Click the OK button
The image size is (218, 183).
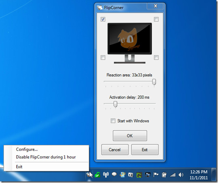[130, 135]
